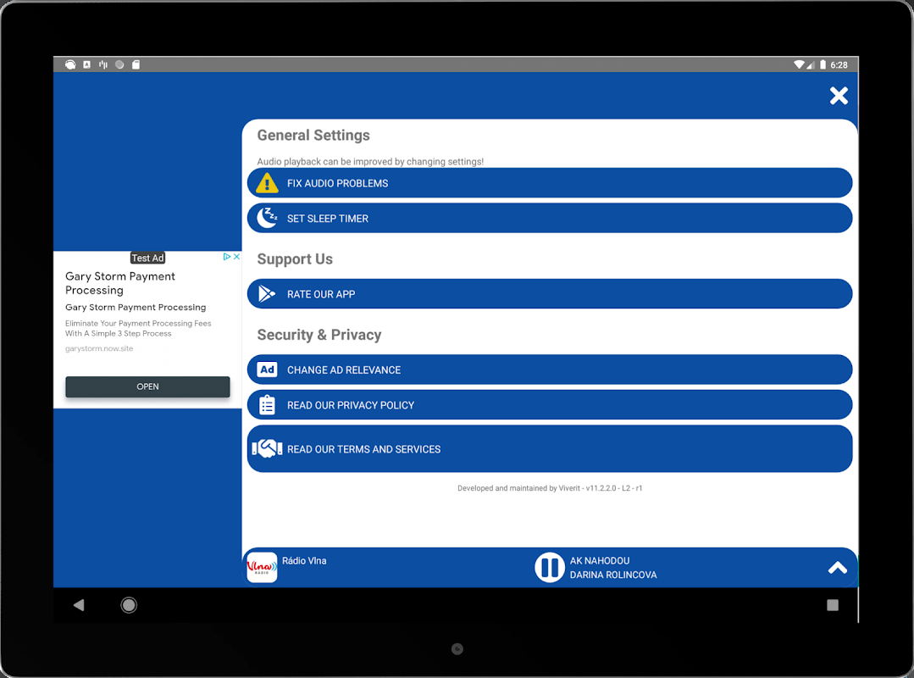The image size is (914, 678).
Task: Tap the battery status icon
Action: tap(823, 64)
